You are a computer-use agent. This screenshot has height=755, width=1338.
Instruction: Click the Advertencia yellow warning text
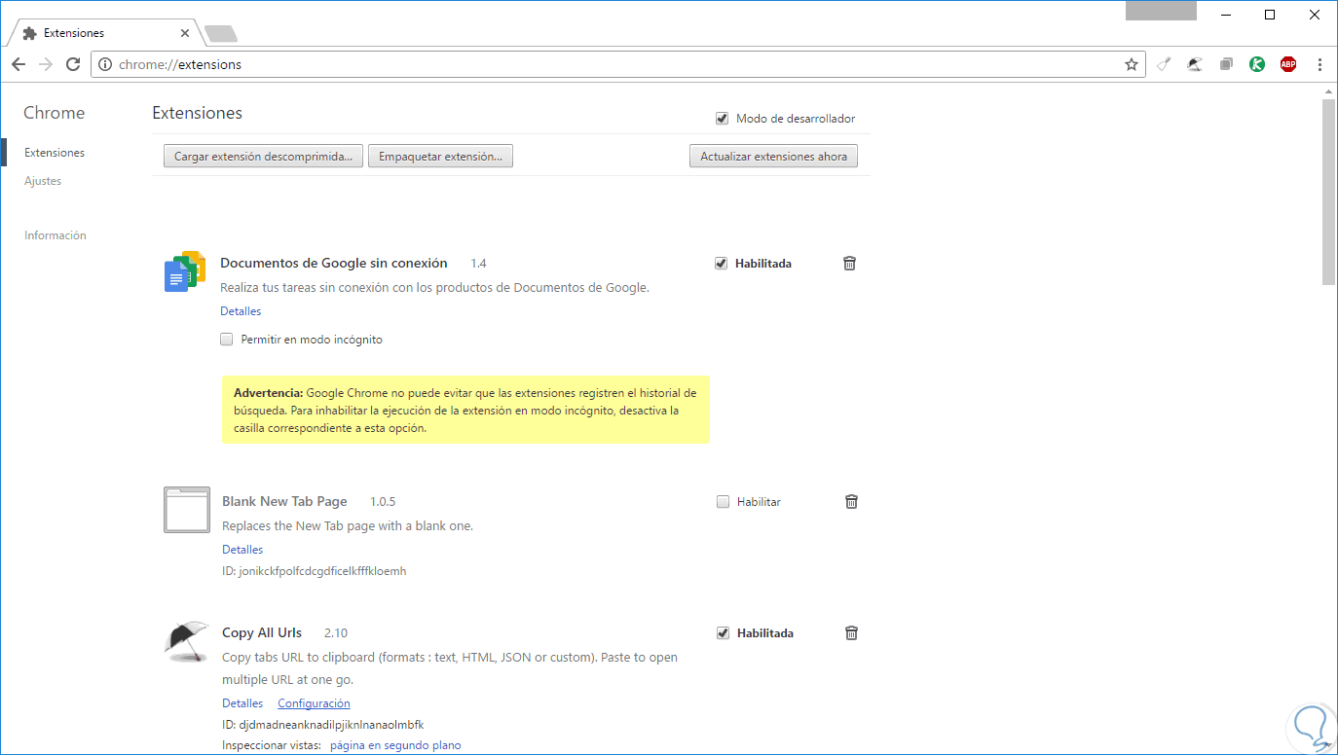pyautogui.click(x=465, y=410)
